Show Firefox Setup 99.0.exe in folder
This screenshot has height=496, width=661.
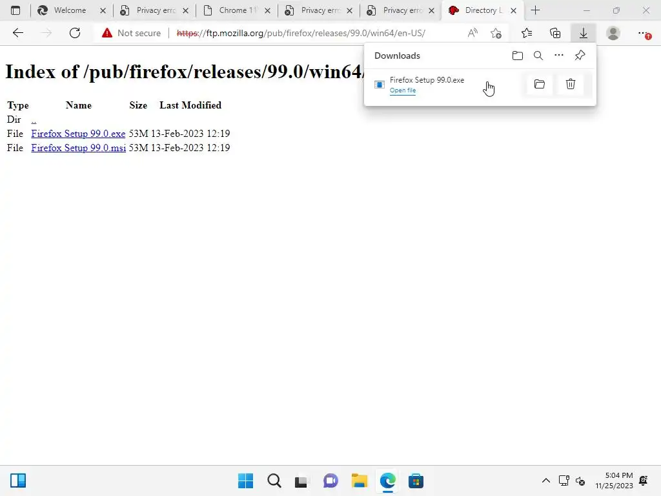tap(540, 84)
